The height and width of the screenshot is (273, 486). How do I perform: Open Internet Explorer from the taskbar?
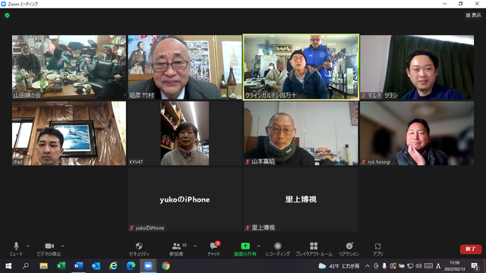coord(113,266)
